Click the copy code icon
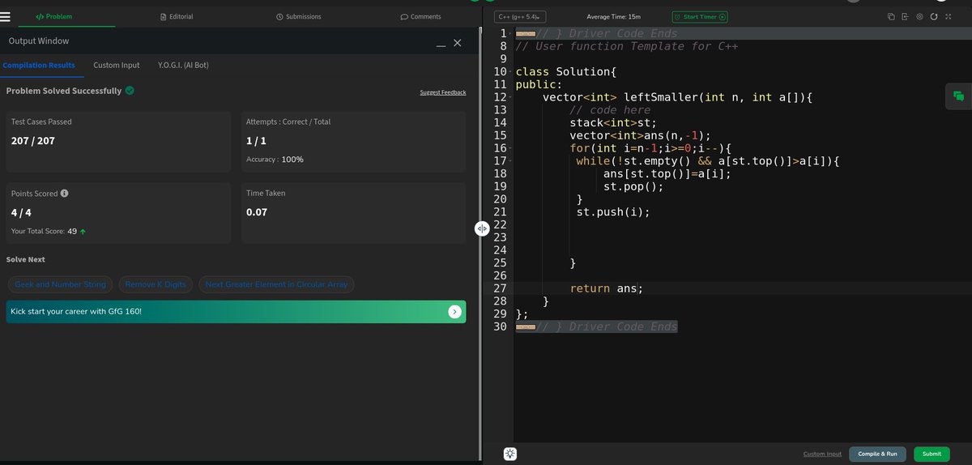The height and width of the screenshot is (465, 972). (891, 16)
